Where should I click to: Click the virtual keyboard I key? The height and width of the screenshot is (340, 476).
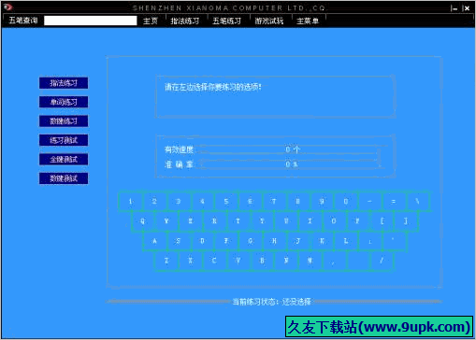click(310, 221)
